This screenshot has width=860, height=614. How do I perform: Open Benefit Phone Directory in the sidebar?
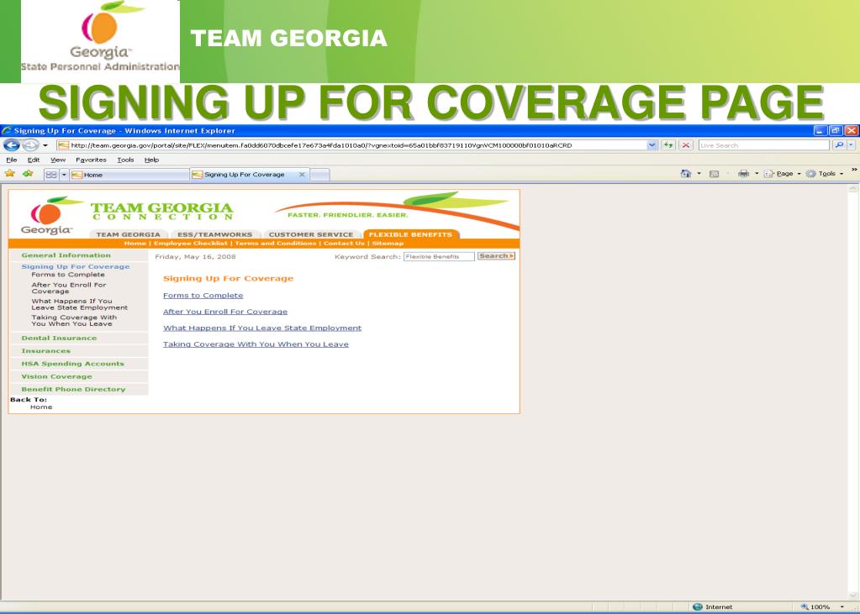[x=73, y=389]
